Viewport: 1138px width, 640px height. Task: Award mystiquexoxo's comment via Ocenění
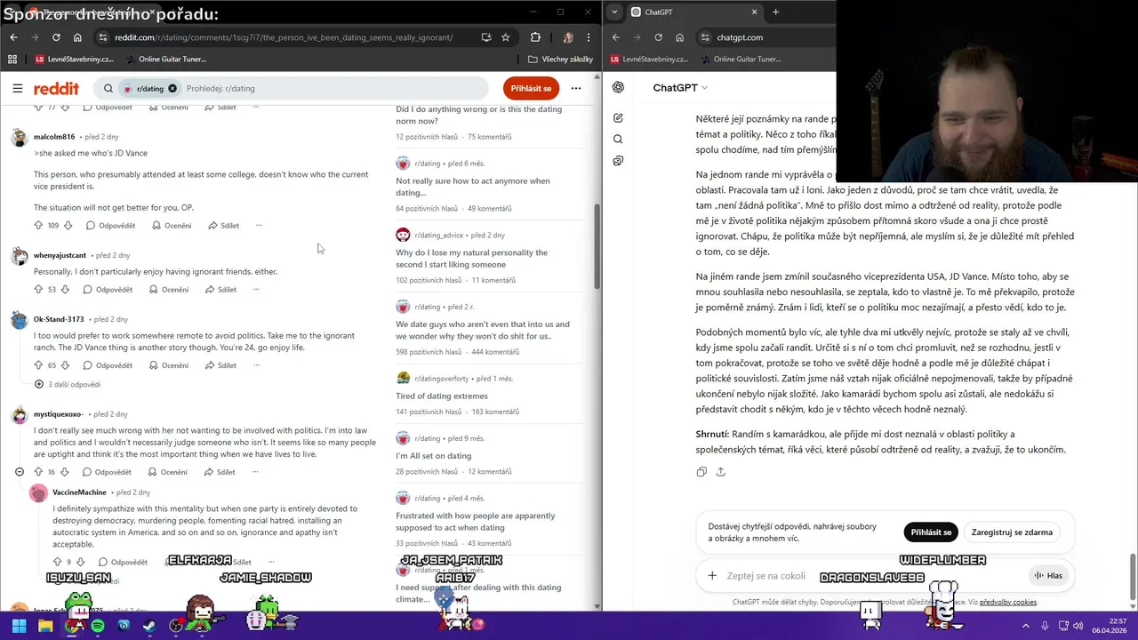pyautogui.click(x=166, y=472)
